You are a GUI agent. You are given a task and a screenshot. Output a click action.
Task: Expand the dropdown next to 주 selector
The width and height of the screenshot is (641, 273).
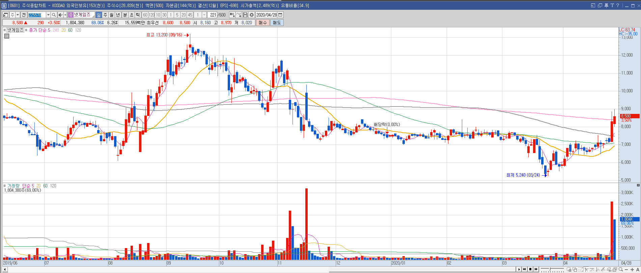click(x=18, y=15)
